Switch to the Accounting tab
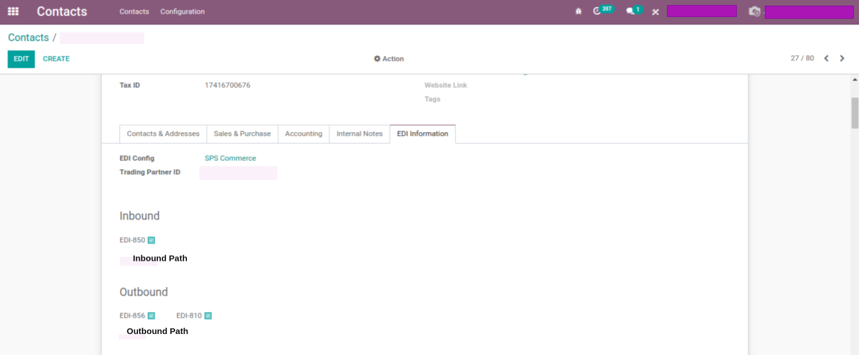Image resolution: width=859 pixels, height=355 pixels. [303, 134]
